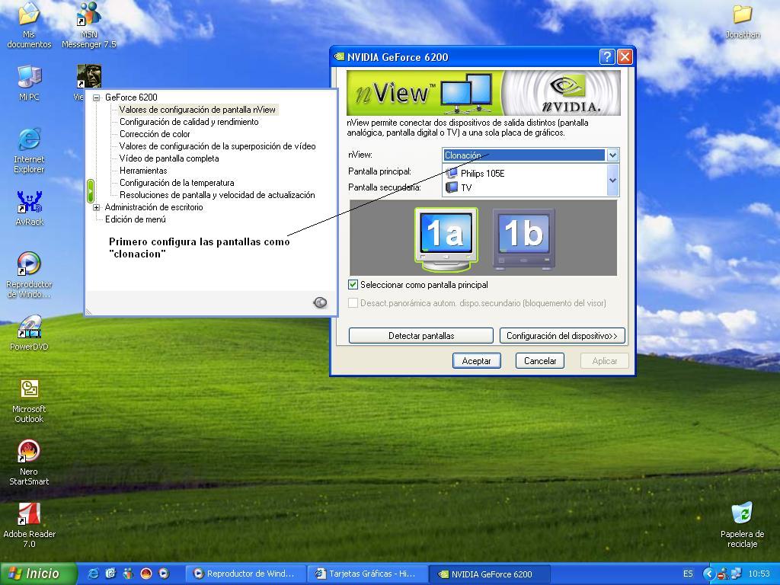Viewport: 780px width, 585px height.
Task: Click the ES language indicator
Action: click(688, 574)
